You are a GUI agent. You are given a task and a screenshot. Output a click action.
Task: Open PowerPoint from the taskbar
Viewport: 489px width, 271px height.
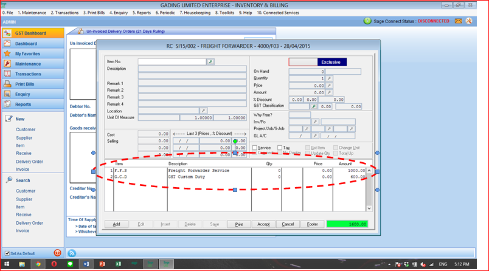point(102,264)
